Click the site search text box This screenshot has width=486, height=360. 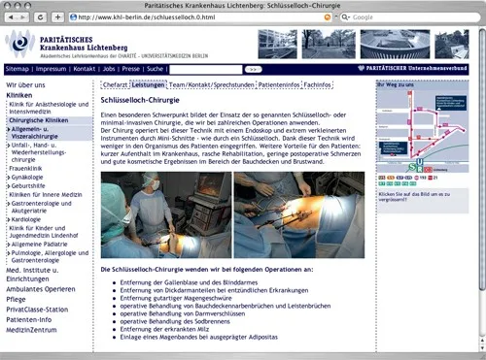[206, 69]
